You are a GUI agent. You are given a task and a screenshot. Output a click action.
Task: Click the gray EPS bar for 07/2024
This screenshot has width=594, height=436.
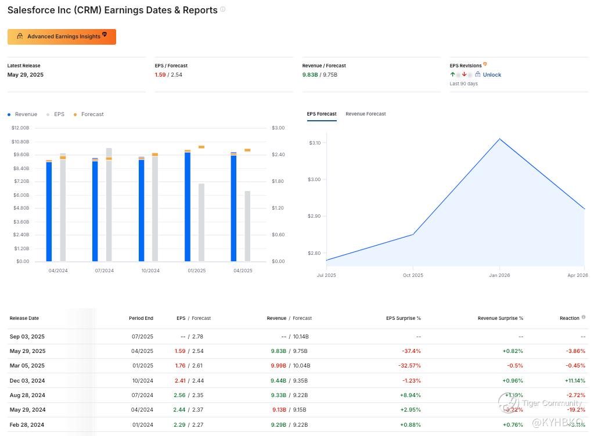109,209
